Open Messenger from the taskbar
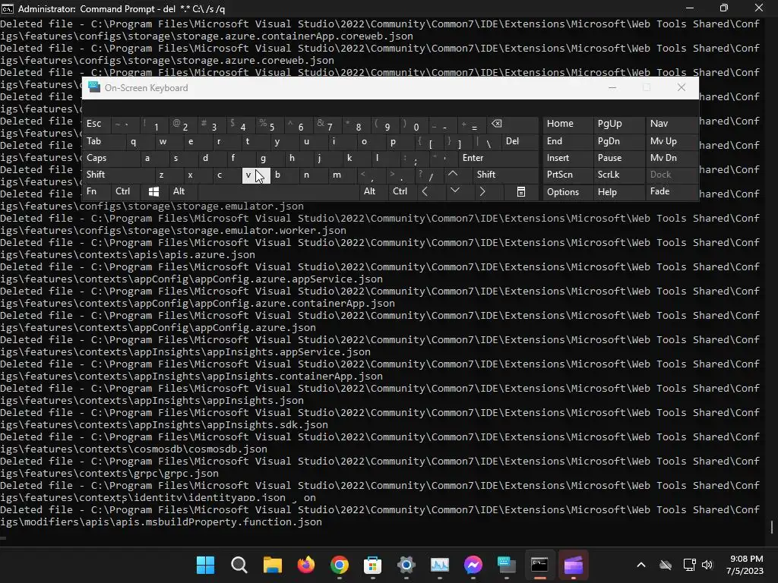This screenshot has width=778, height=583. pos(473,565)
